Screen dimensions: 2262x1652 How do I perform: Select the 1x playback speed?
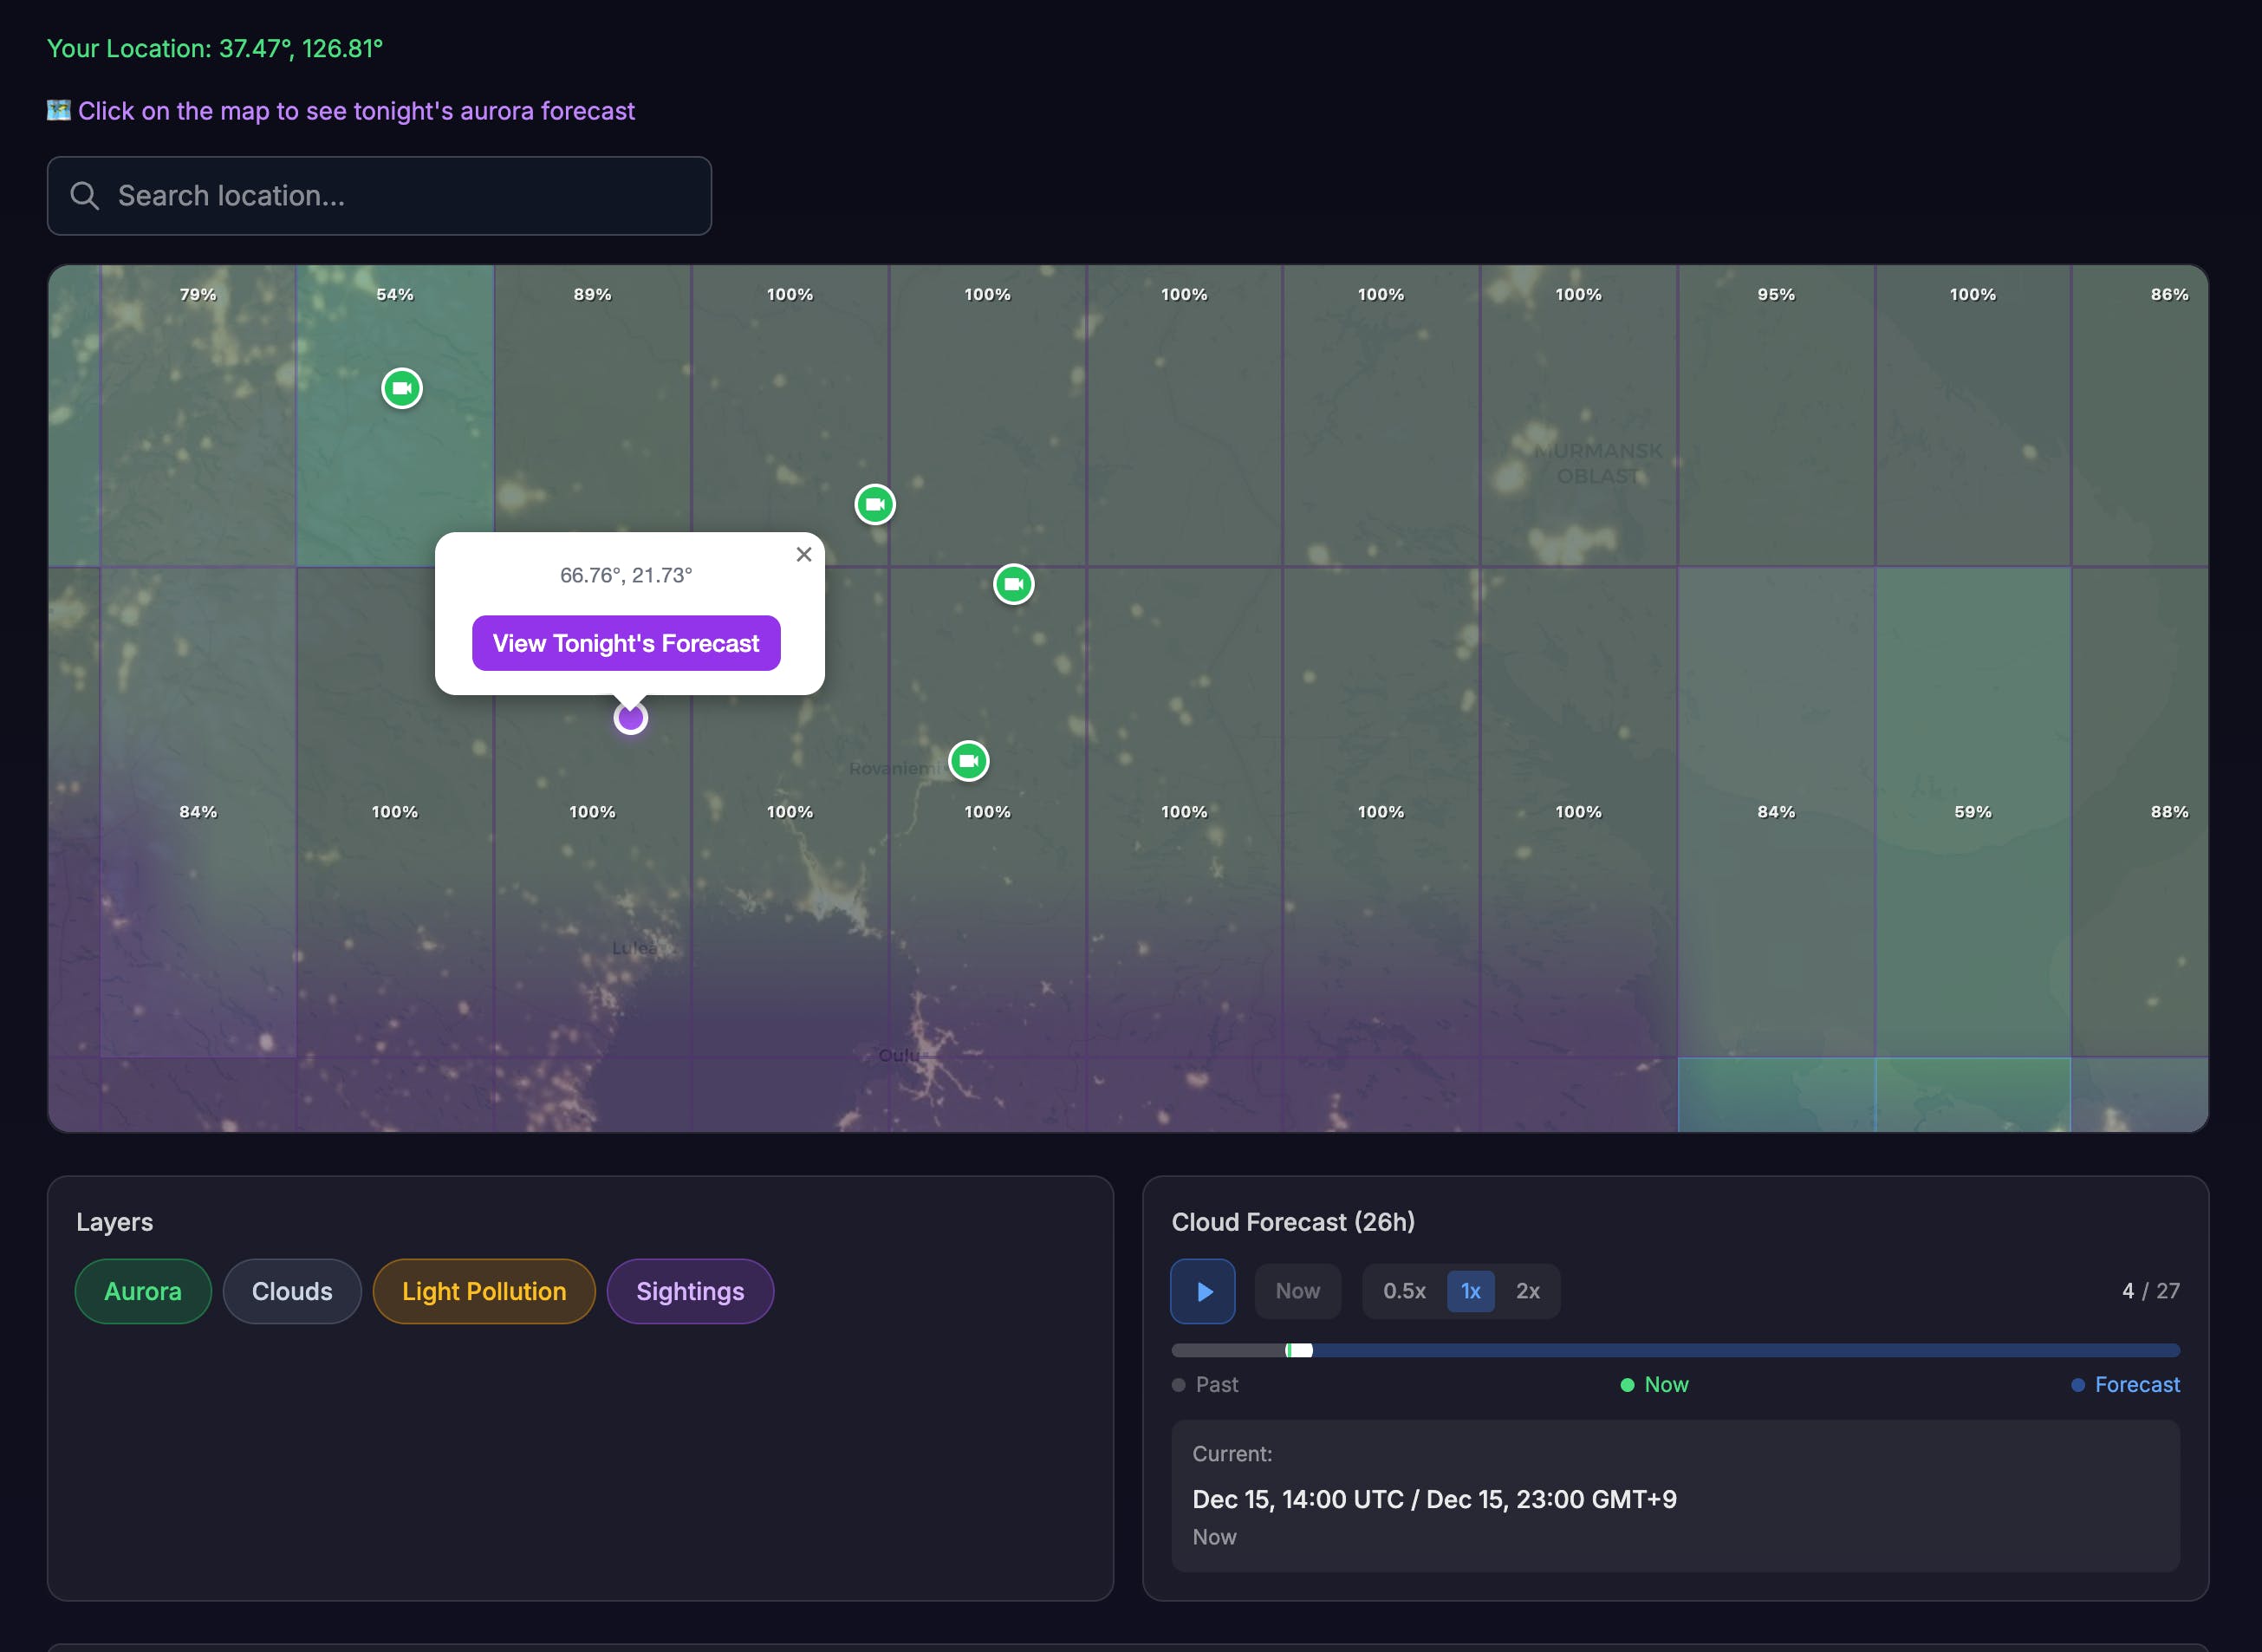[1470, 1291]
